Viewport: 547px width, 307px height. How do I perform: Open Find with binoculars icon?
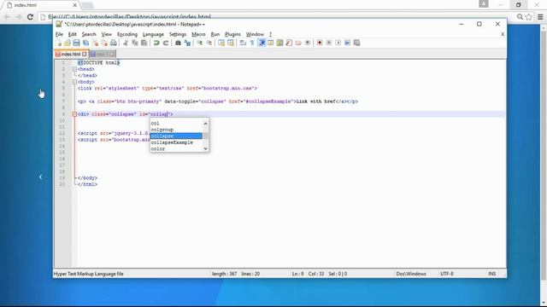coord(178,43)
